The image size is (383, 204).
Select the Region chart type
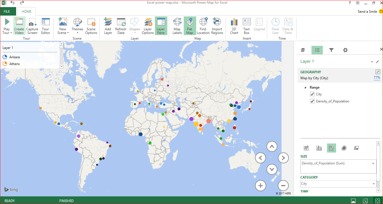pos(356,148)
